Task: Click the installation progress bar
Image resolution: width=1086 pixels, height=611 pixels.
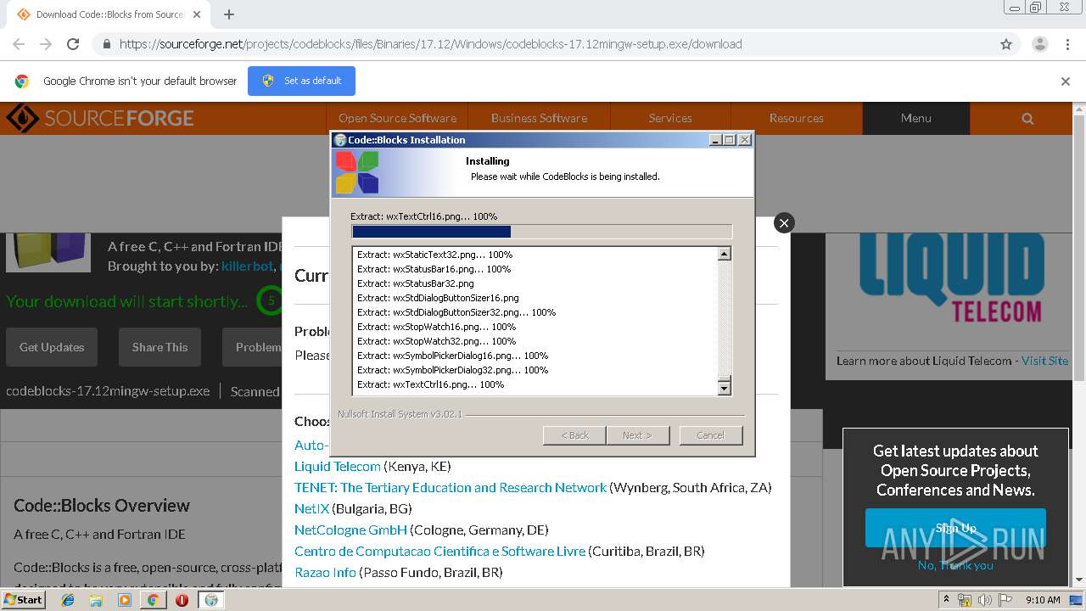Action: pyautogui.click(x=541, y=232)
